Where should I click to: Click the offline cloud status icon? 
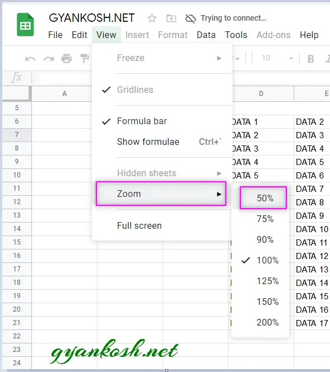point(190,18)
